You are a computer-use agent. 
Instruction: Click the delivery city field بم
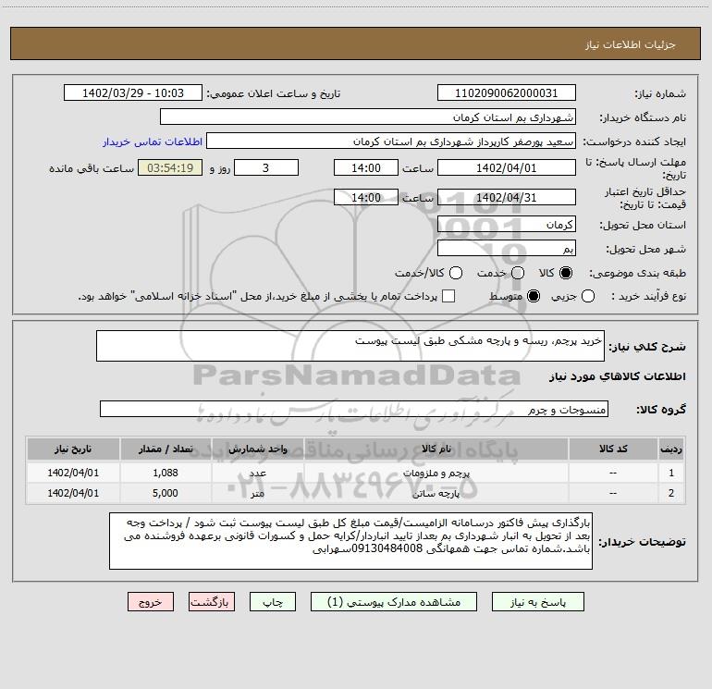[x=507, y=248]
